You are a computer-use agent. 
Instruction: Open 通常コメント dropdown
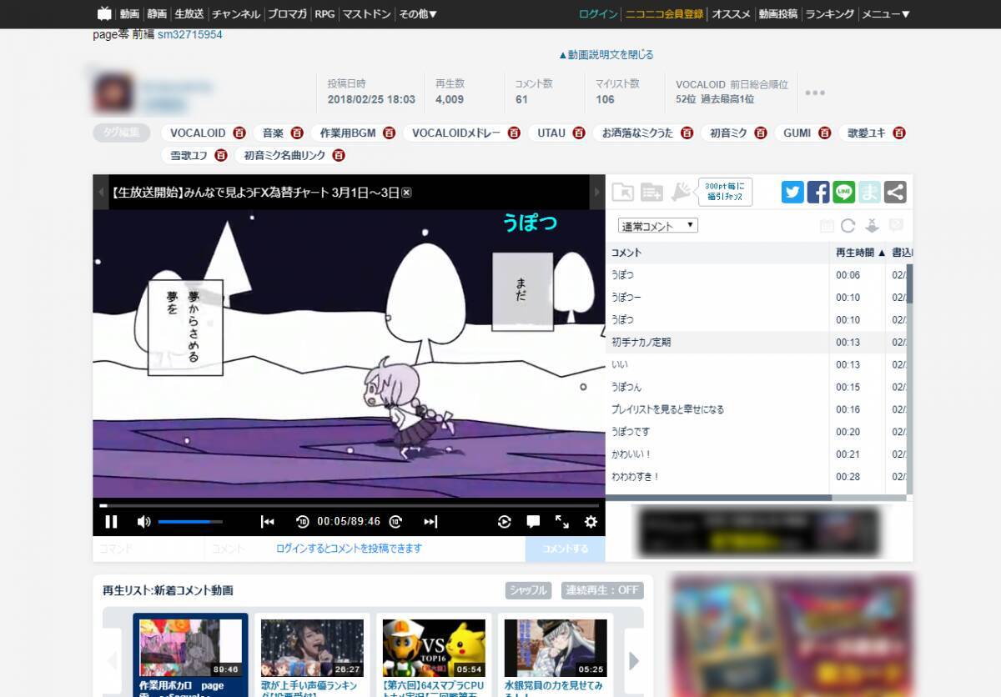[657, 226]
